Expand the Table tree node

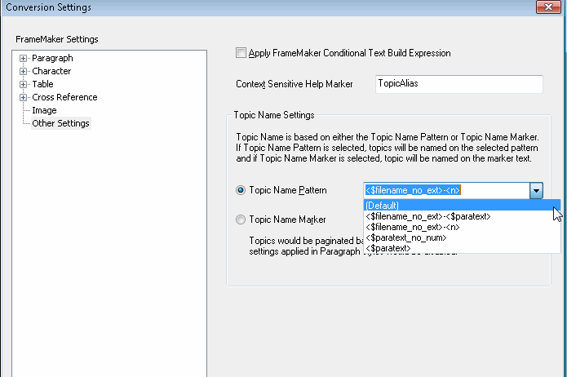point(23,84)
